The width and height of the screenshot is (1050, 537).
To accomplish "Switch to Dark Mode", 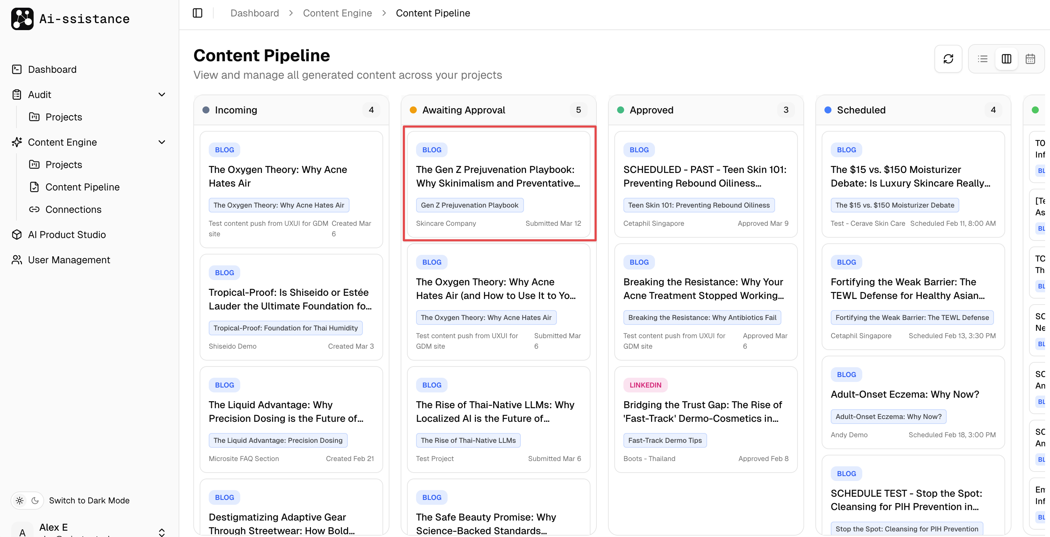I will 89,500.
